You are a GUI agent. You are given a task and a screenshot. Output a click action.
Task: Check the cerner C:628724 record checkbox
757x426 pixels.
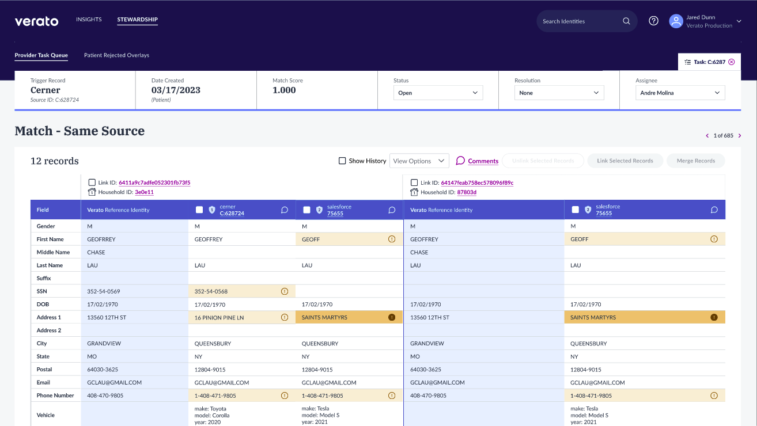point(199,210)
